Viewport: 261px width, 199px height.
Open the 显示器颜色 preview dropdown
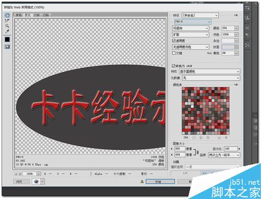point(210,72)
